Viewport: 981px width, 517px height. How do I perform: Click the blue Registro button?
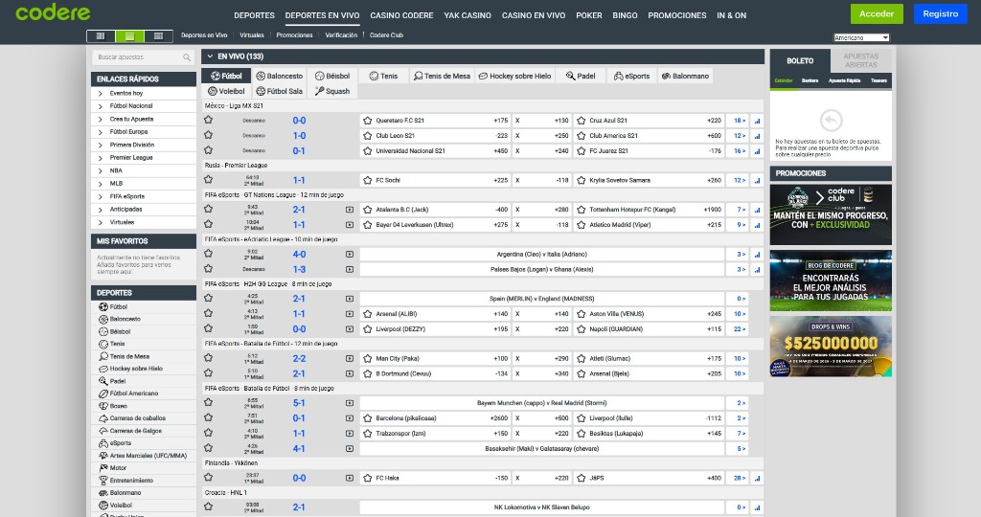(x=941, y=13)
